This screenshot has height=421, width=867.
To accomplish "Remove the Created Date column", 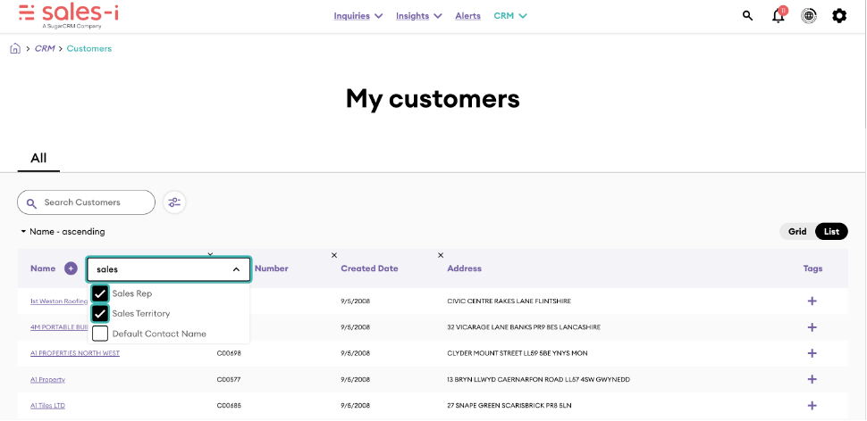I will (334, 256).
